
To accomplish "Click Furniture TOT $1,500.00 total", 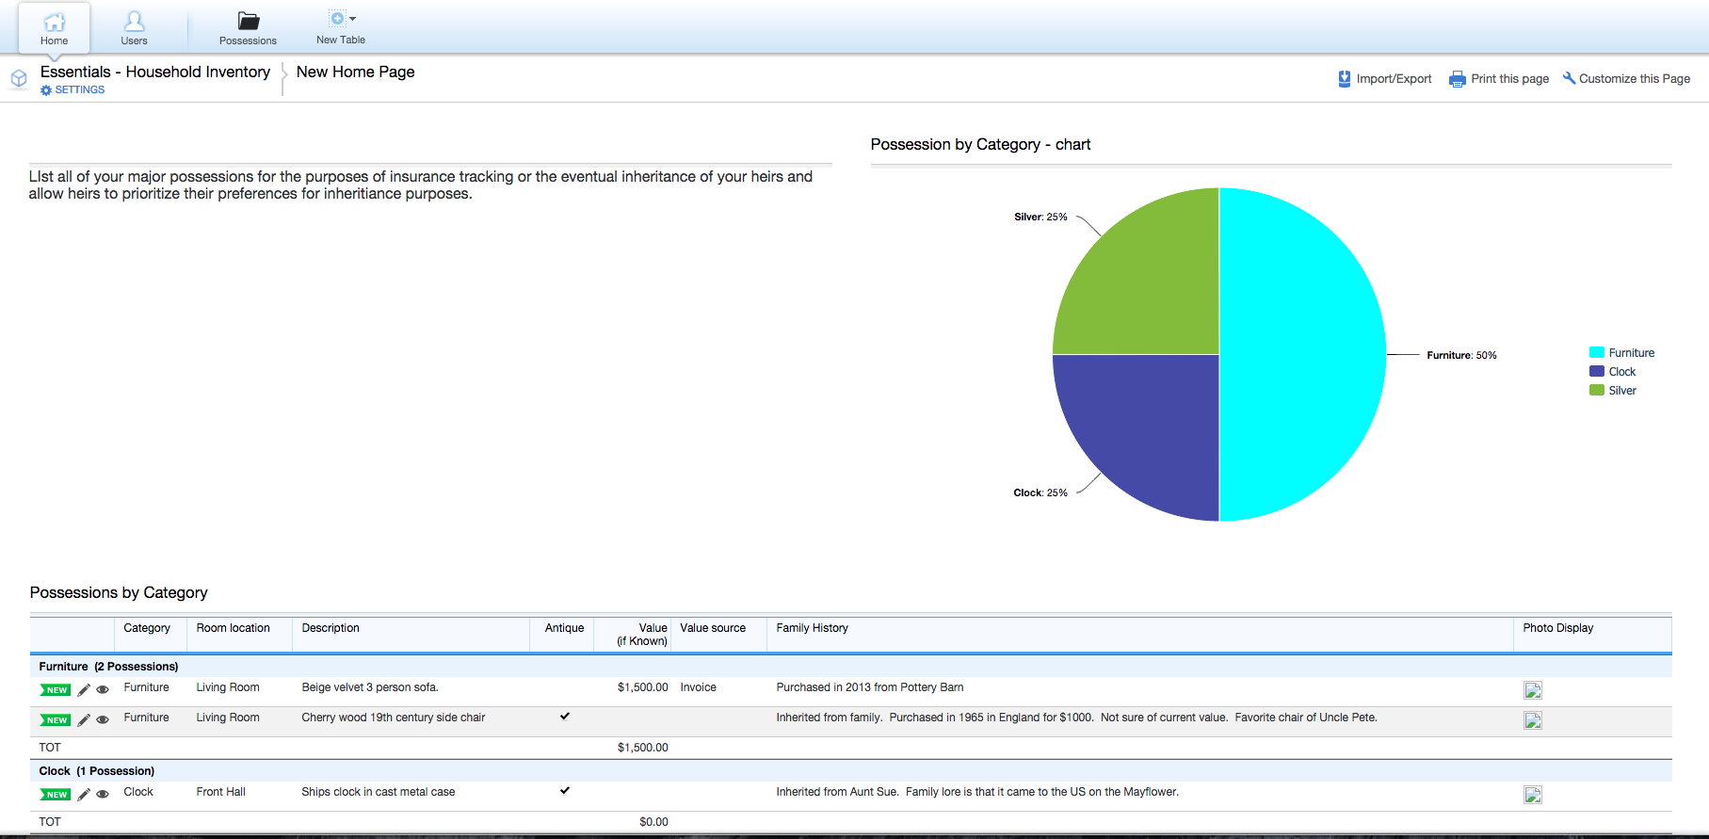I will pyautogui.click(x=642, y=748).
